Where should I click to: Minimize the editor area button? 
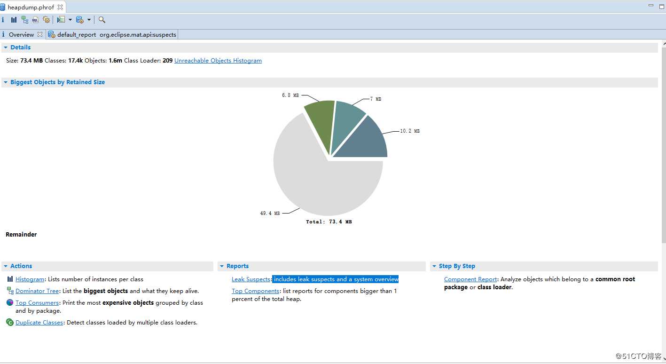point(651,6)
